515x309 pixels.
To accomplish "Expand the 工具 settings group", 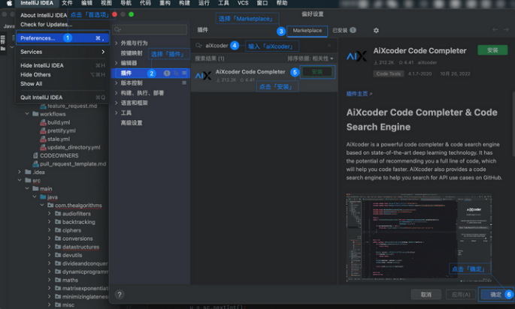I will [x=117, y=112].
